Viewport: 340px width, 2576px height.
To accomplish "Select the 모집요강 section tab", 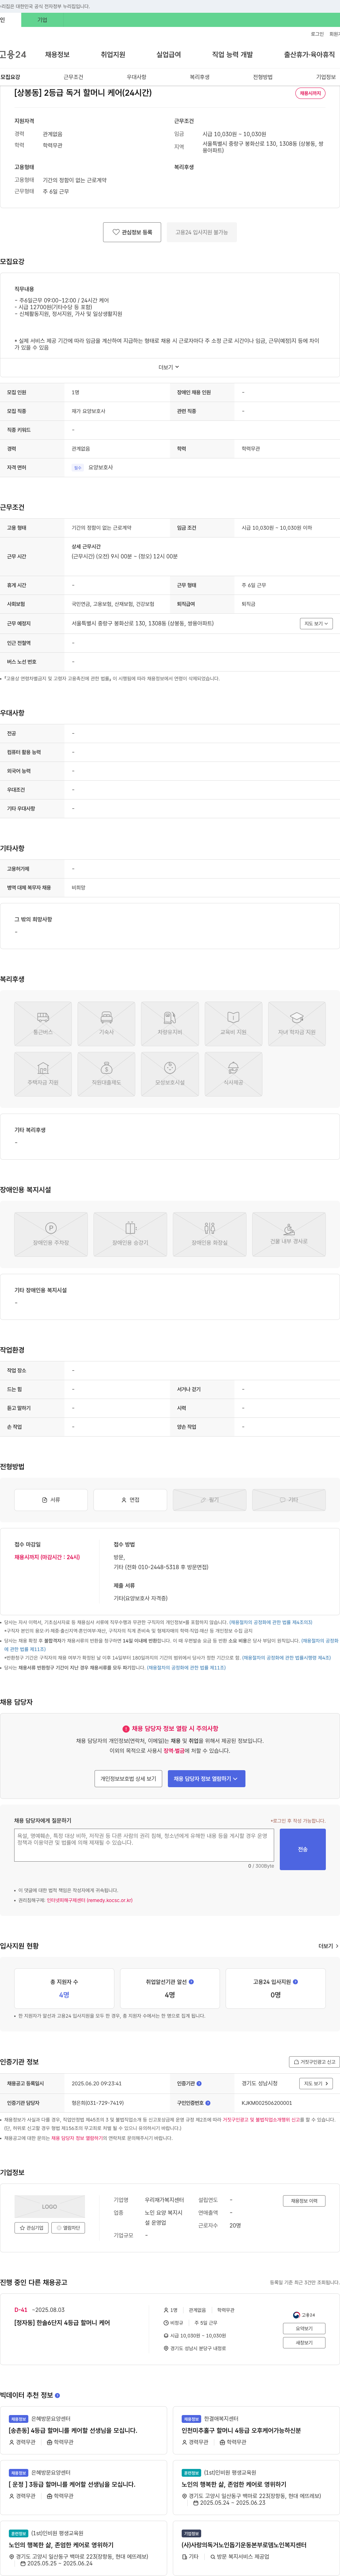I will [x=10, y=77].
